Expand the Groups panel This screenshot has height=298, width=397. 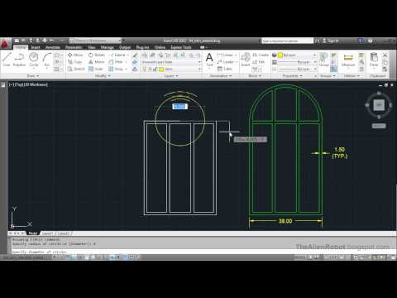328,75
